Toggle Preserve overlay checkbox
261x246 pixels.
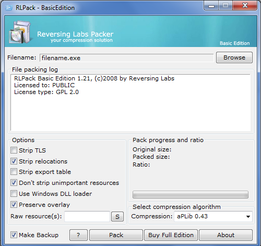tap(14, 205)
